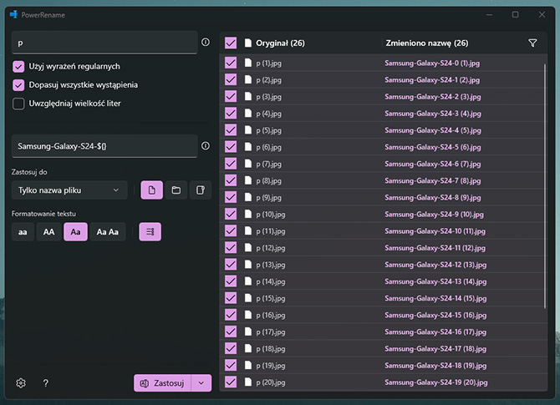Click renamed 'Samsung-Galaxy-S24-0 (1).jpg'
560x405 pixels.
(432, 63)
